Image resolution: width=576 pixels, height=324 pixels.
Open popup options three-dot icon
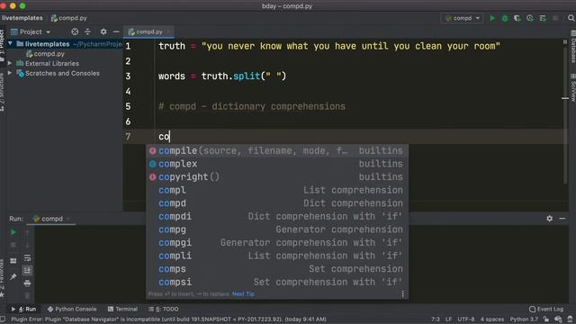click(x=402, y=294)
